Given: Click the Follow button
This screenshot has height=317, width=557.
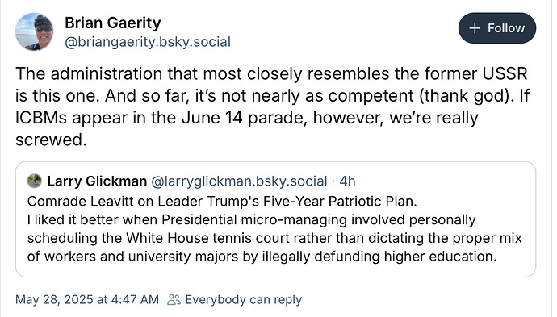Looking at the screenshot, I should click(x=497, y=28).
